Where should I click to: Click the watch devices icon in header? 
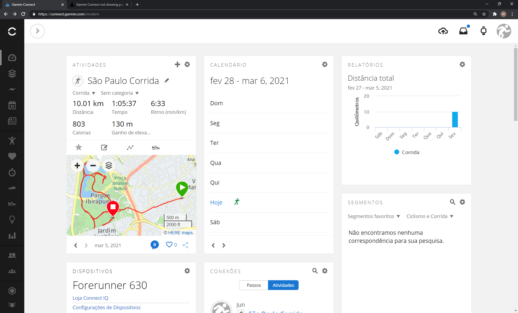[x=483, y=31]
